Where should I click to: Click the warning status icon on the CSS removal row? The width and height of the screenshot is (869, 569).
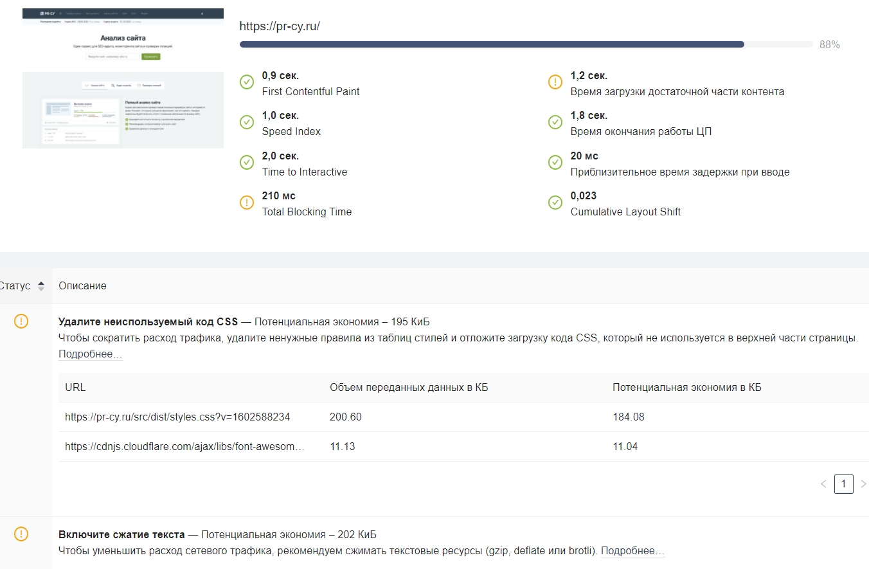tap(21, 321)
